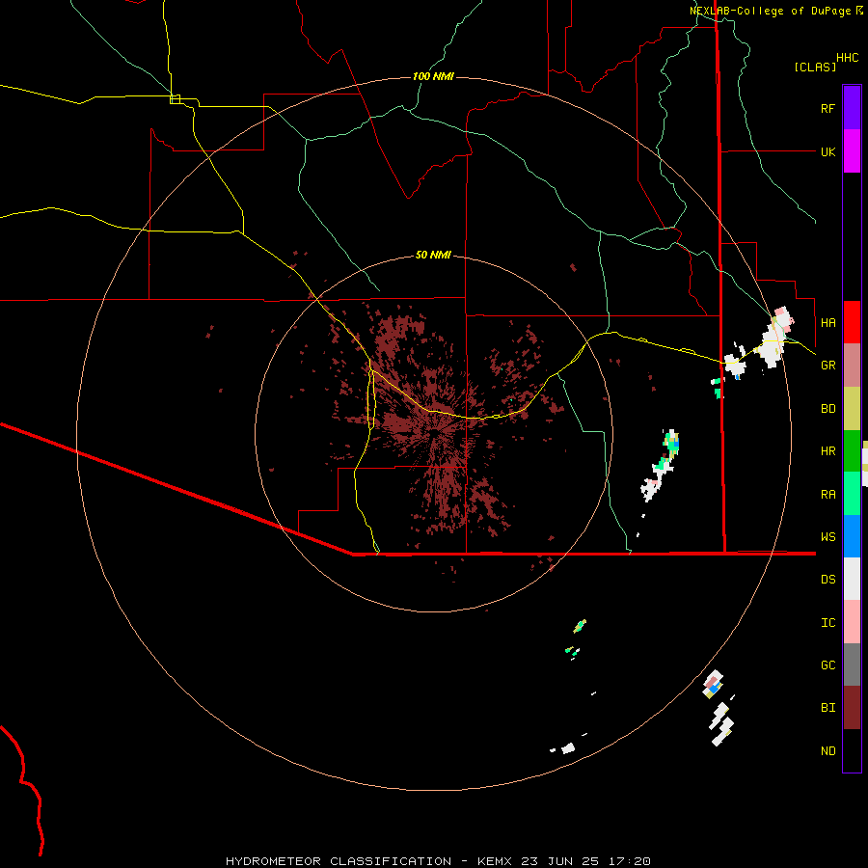868x868 pixels.
Task: Click the IC legend label
Action: (827, 623)
